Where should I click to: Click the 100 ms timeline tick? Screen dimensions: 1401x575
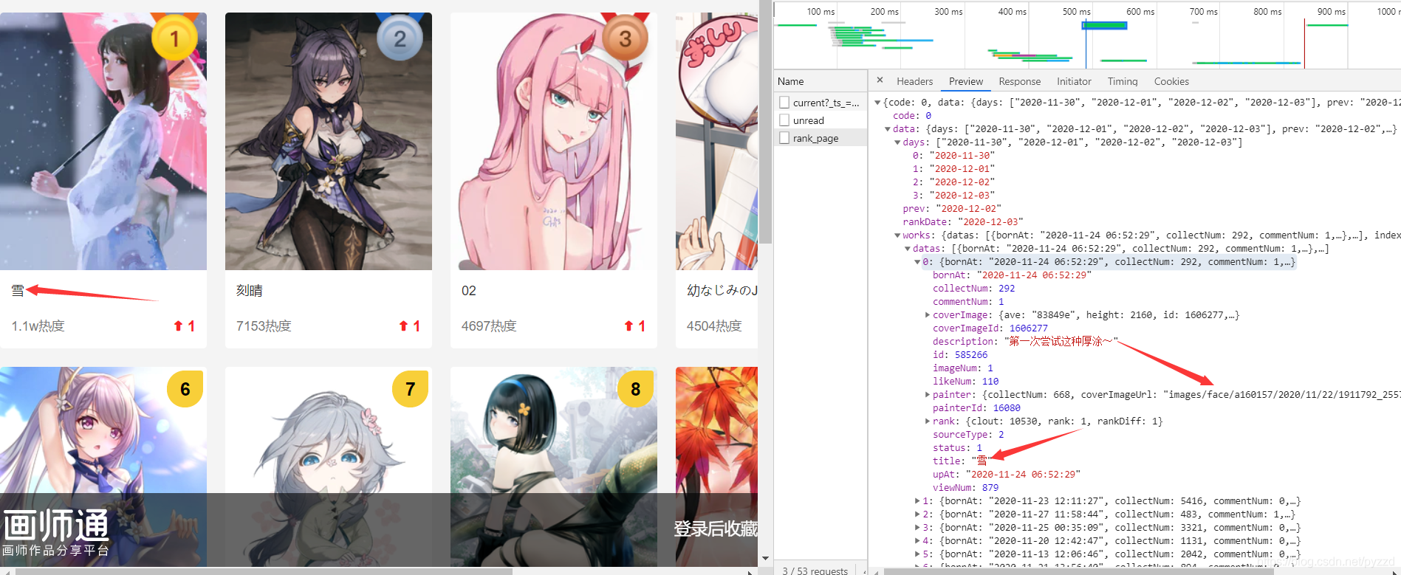coord(821,11)
